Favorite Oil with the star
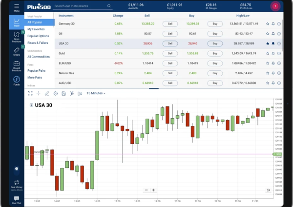This screenshot has width=293, height=207. click(268, 34)
